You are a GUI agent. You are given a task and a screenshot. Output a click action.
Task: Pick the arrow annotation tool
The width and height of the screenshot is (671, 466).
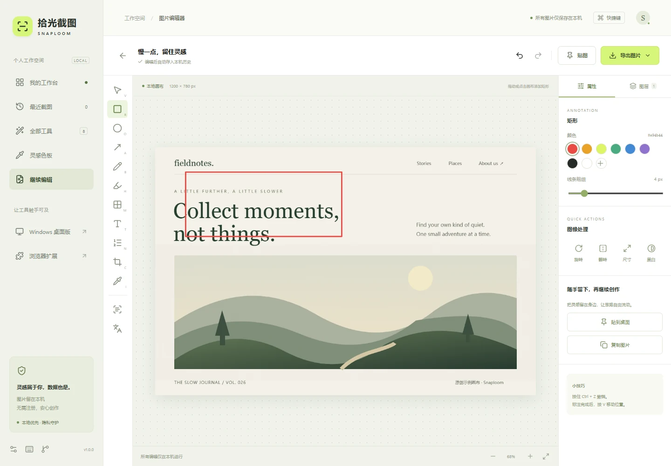coord(117,147)
